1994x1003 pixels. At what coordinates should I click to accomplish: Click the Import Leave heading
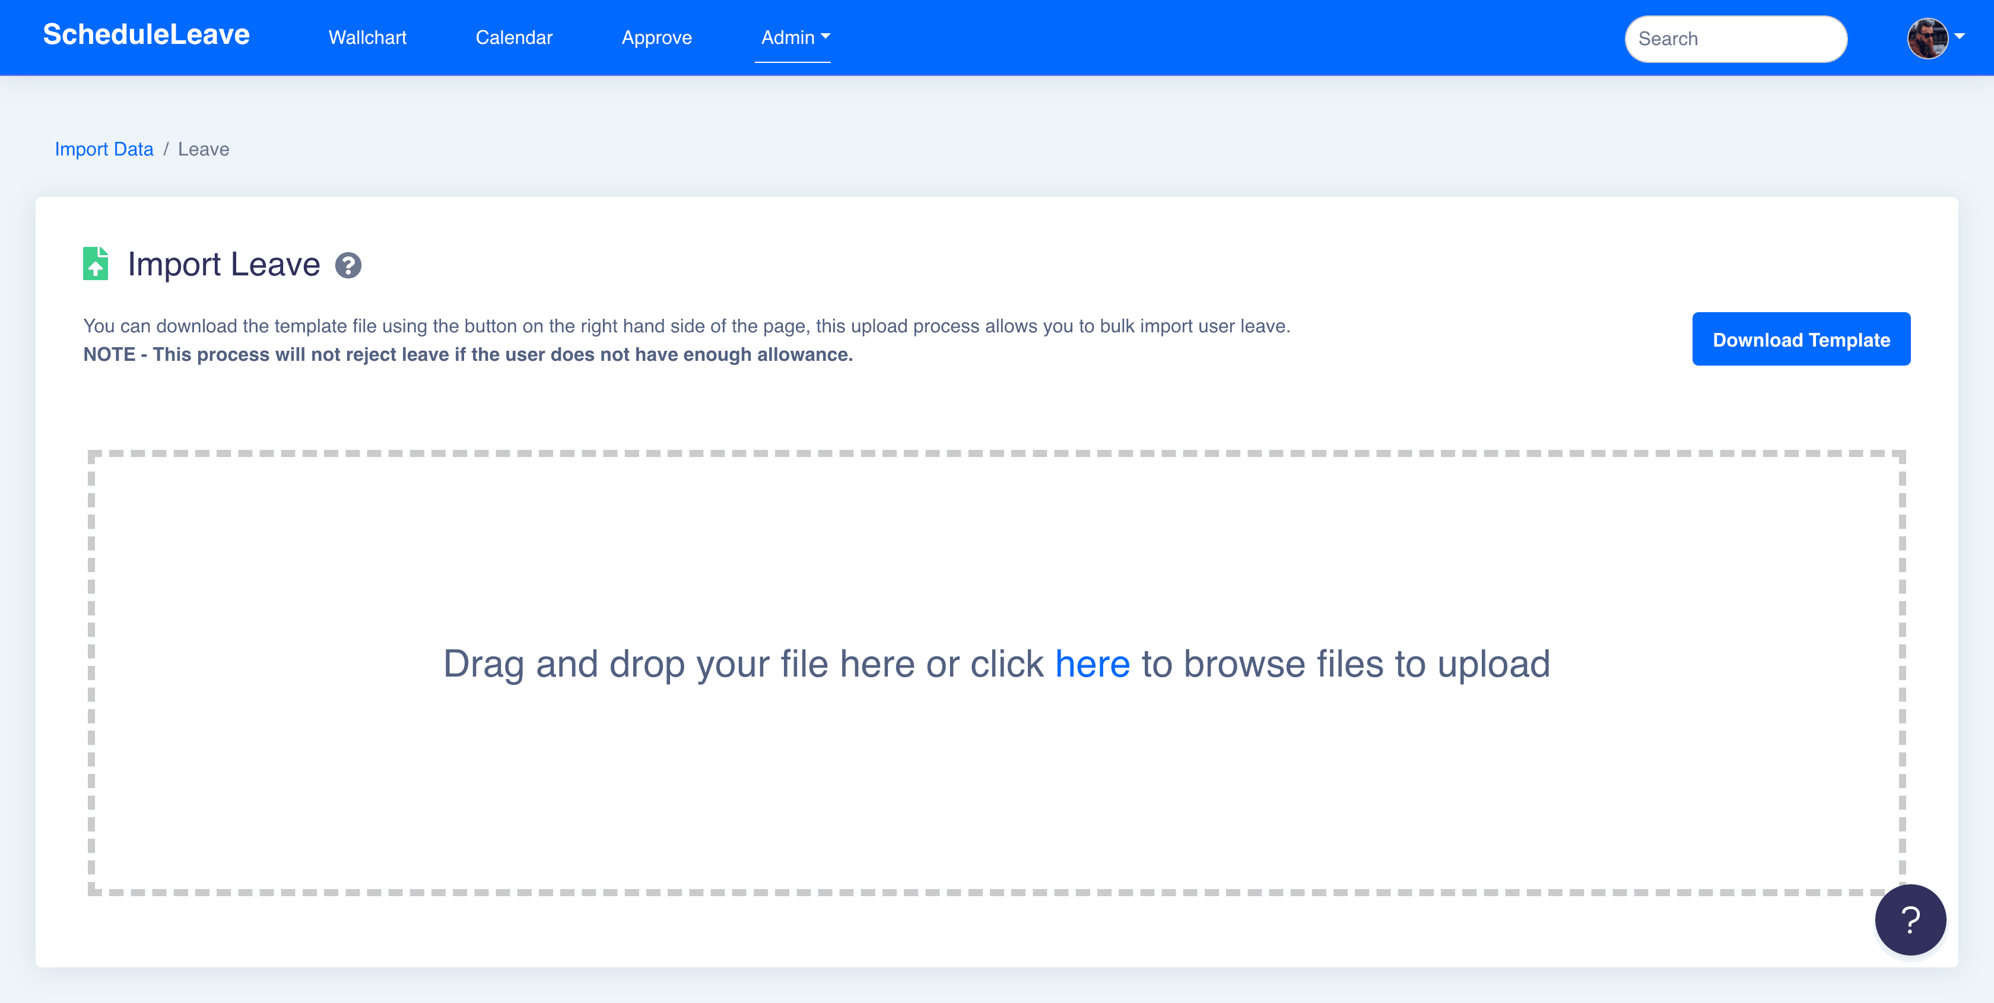coord(224,265)
